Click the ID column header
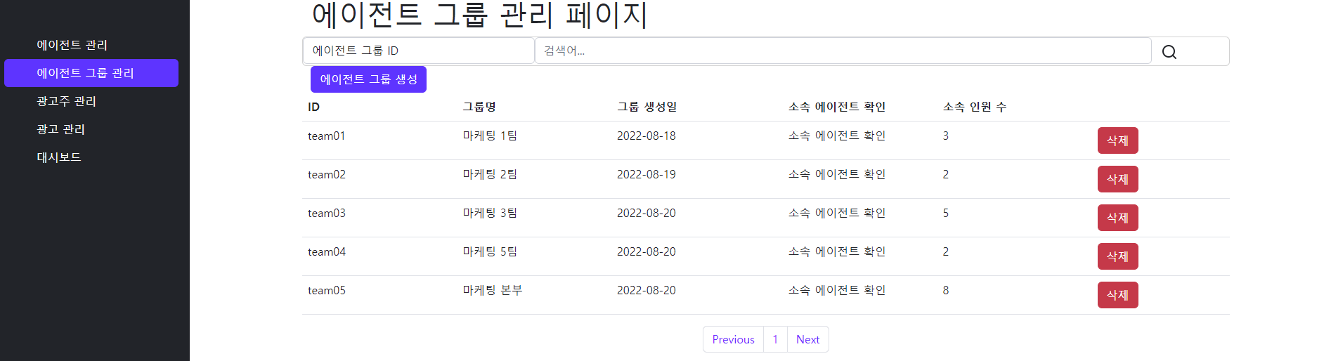Image resolution: width=1331 pixels, height=361 pixels. (313, 107)
